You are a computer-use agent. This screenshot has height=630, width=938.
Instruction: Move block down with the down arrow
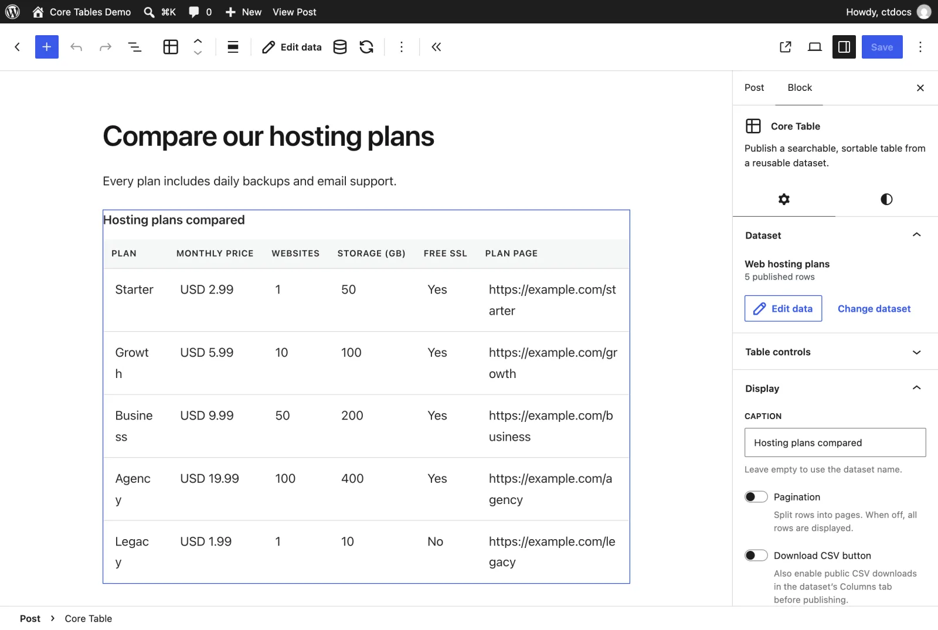198,53
